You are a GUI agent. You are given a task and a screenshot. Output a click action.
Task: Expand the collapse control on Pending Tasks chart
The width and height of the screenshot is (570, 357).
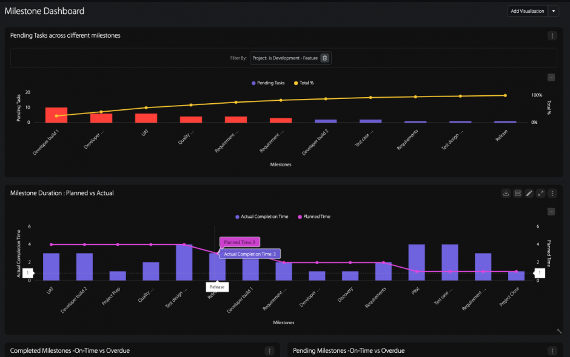point(551,77)
